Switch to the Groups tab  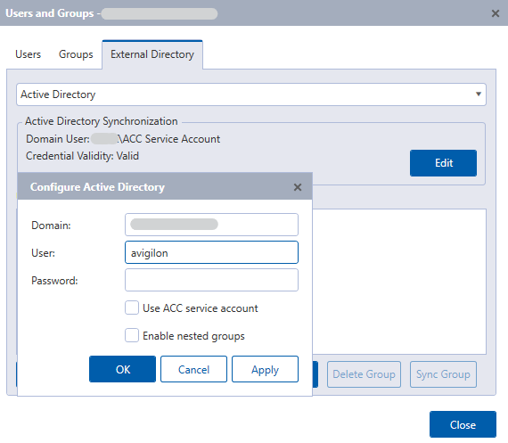pos(76,54)
